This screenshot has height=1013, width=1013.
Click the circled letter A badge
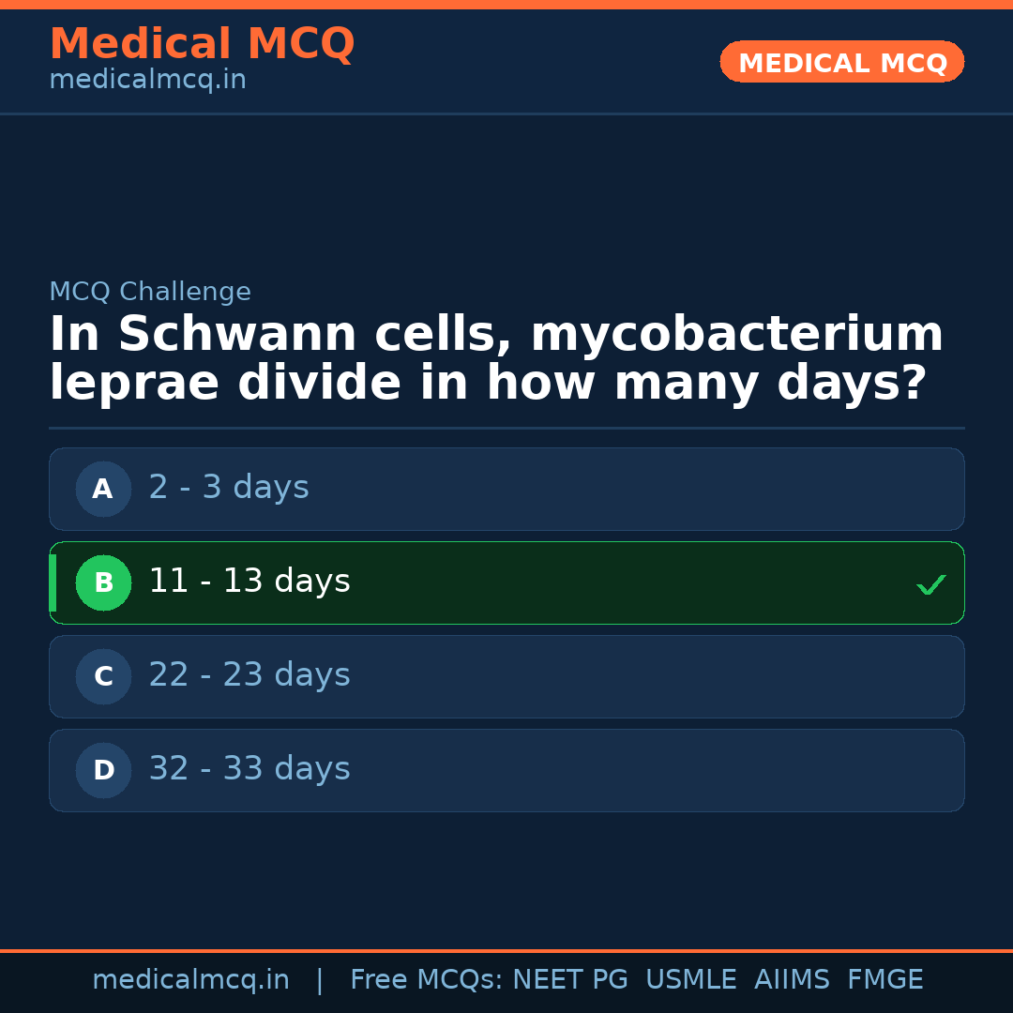(x=103, y=489)
